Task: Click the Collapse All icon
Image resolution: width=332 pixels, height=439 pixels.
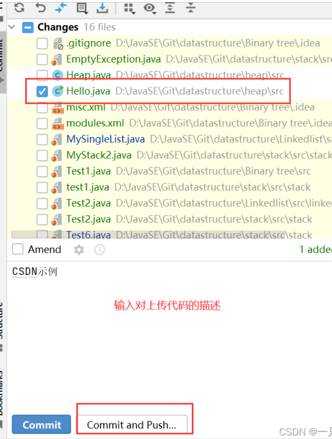Action: pos(191,8)
